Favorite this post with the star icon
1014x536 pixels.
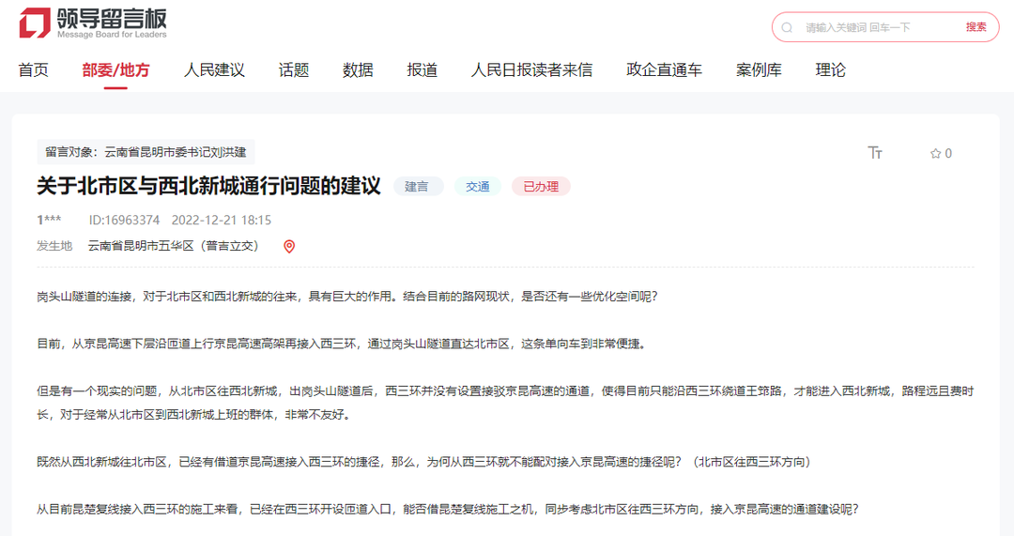[x=935, y=153]
